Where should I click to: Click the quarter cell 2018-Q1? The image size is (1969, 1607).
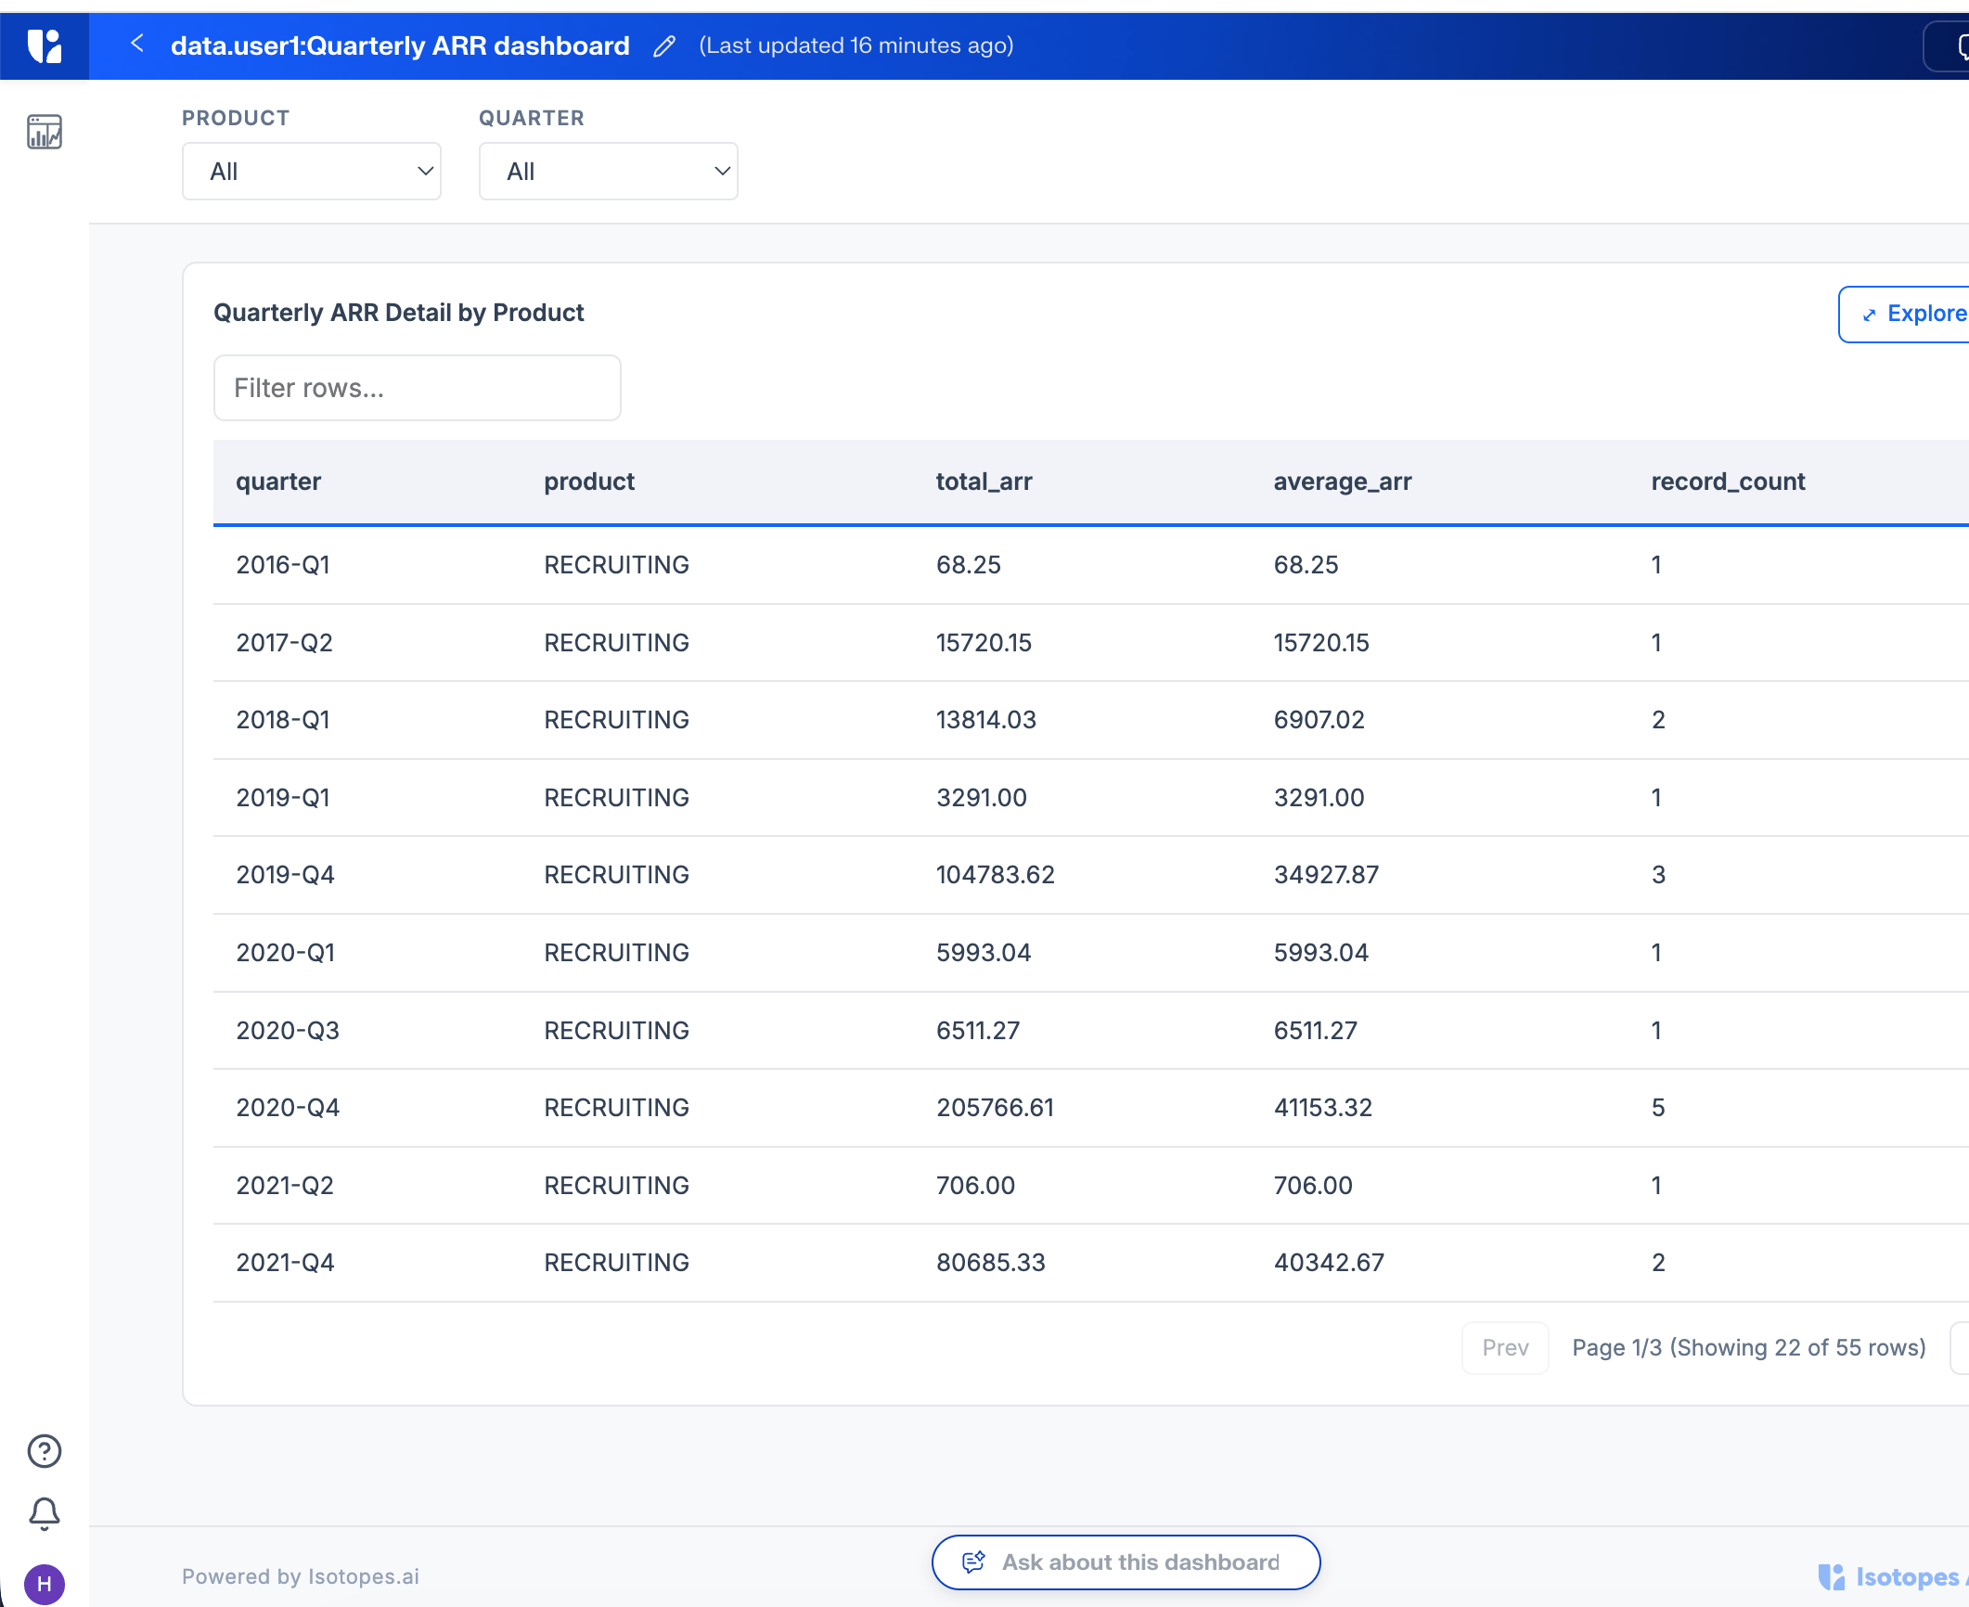point(283,720)
